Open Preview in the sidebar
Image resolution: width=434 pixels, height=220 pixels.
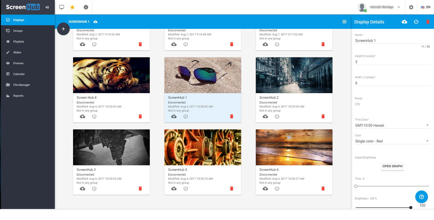pyautogui.click(x=27, y=63)
